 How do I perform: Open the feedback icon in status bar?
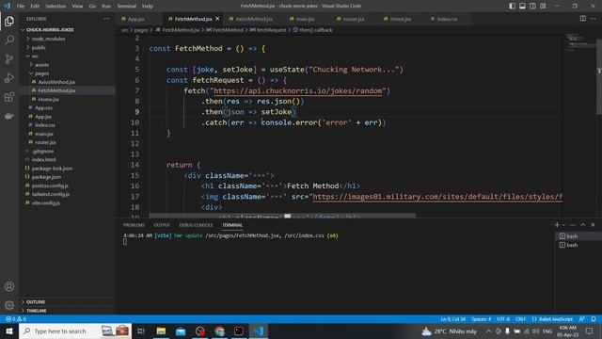[582, 319]
